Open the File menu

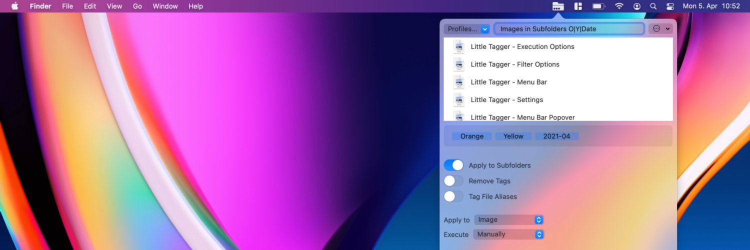(67, 6)
